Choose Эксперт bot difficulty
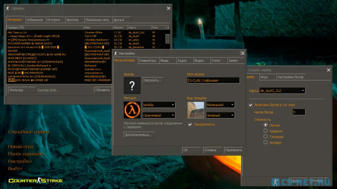Image resolution: width=337 pixels, height=189 pixels. pyautogui.click(x=265, y=142)
